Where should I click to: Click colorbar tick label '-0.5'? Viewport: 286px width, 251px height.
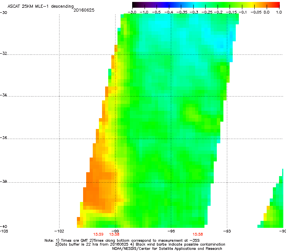point(156,12)
